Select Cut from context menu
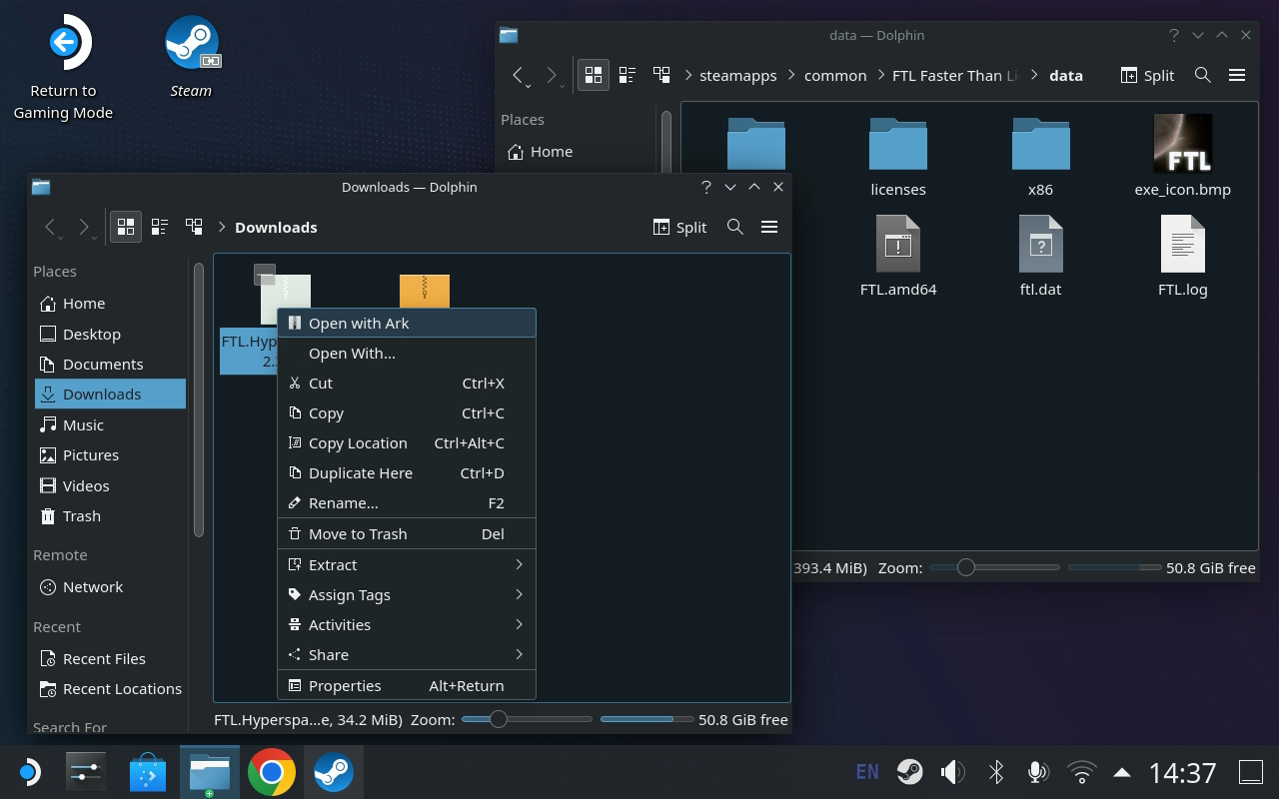Viewport: 1279px width, 799px height. pyautogui.click(x=407, y=383)
